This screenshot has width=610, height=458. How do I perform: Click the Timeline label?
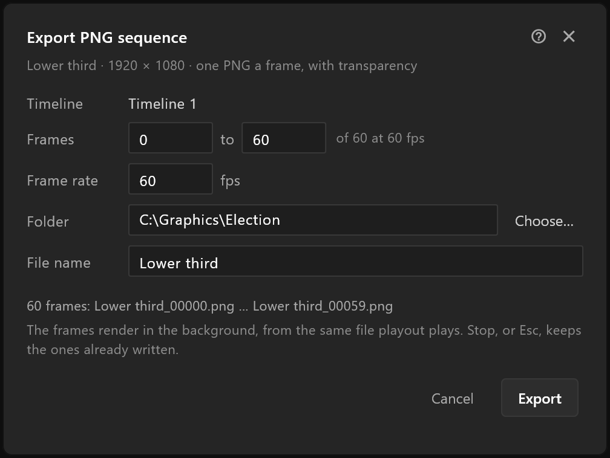pos(54,104)
